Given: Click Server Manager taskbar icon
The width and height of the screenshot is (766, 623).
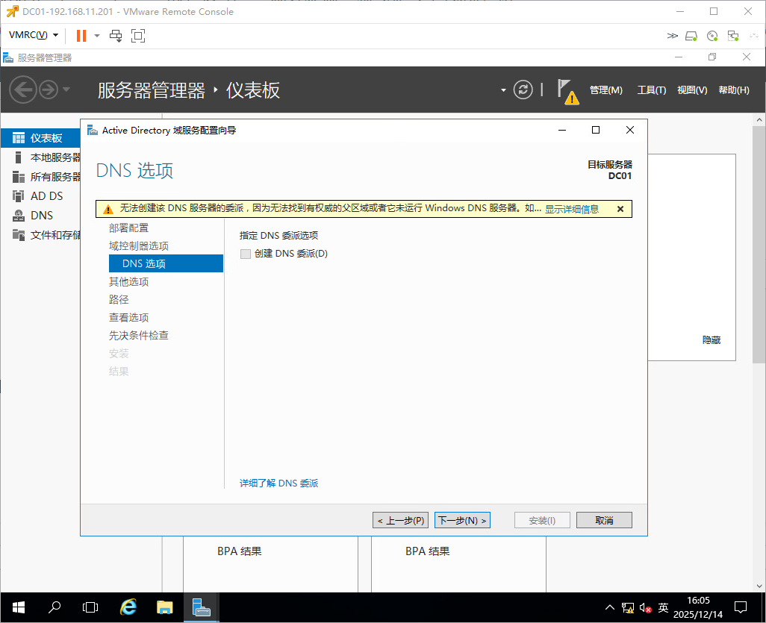Looking at the screenshot, I should point(202,607).
